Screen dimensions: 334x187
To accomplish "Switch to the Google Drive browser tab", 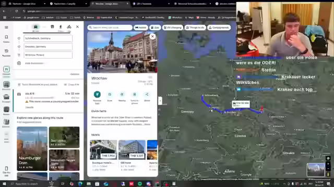I will click(27, 4).
